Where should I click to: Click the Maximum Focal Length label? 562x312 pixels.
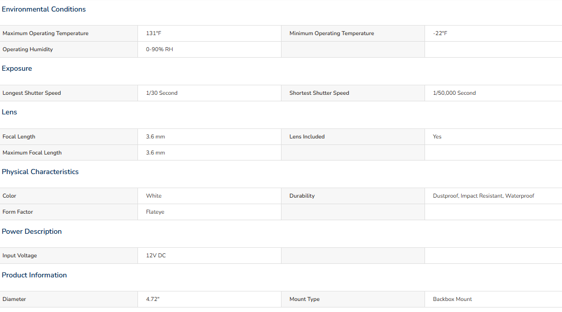[x=32, y=152]
